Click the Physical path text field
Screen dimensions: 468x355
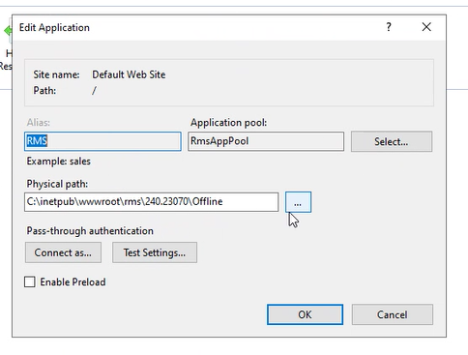[x=151, y=202]
